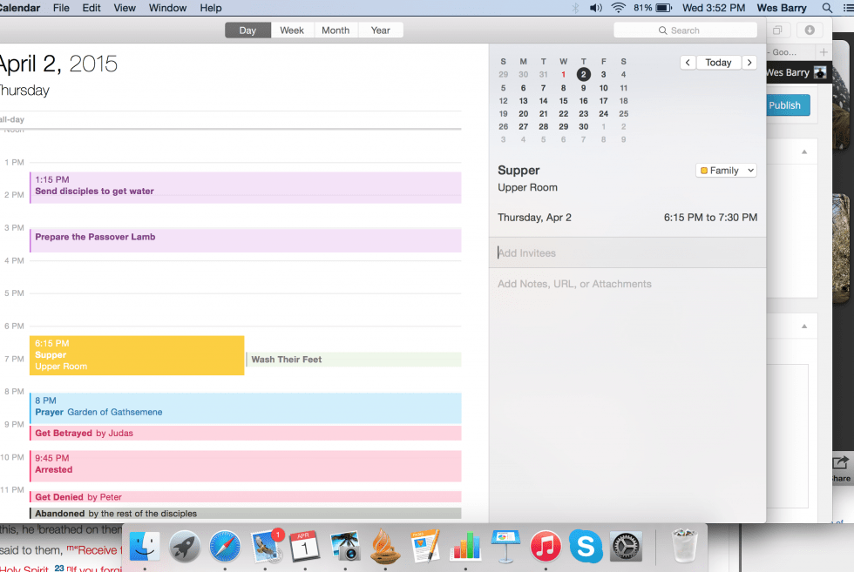Click the Pages dock icon
This screenshot has width=854, height=572.
tap(425, 547)
